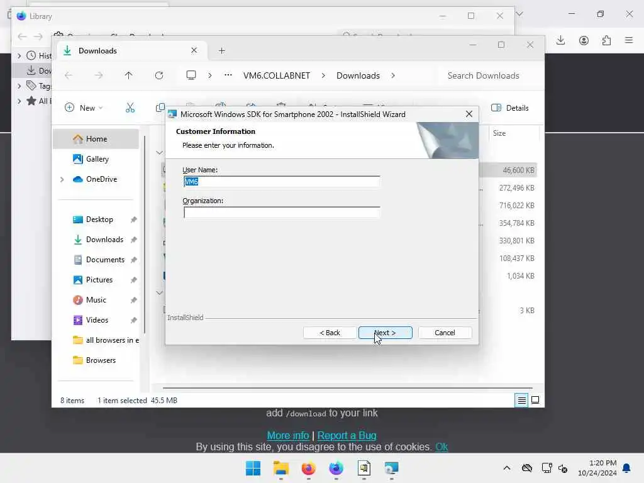Click the Organization input field

tap(282, 213)
